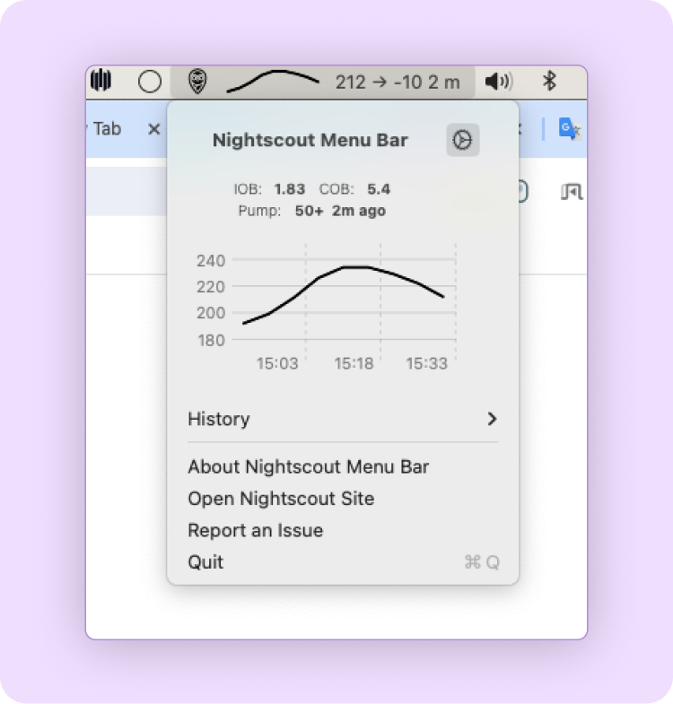Select Report an Issue
This screenshot has height=704, width=673.
click(x=255, y=530)
